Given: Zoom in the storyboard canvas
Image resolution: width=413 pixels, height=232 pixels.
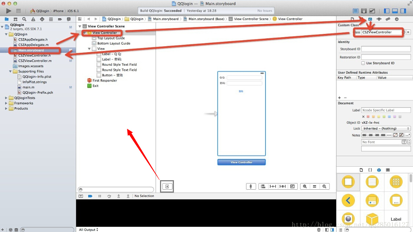Looking at the screenshot, I should (324, 186).
